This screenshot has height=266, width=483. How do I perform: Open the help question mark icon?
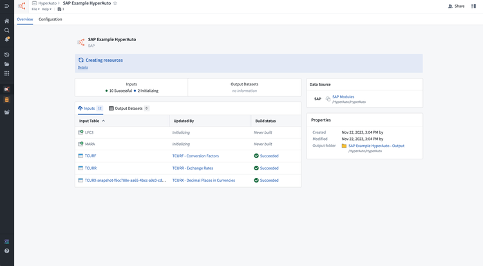[x=7, y=251]
